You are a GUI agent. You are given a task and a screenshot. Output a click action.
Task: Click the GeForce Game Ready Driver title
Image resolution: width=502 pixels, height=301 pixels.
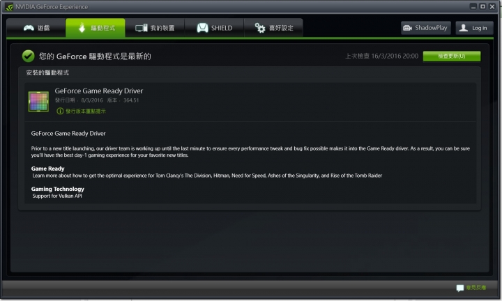(x=98, y=91)
